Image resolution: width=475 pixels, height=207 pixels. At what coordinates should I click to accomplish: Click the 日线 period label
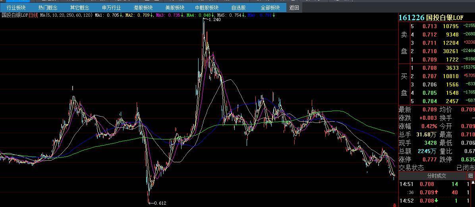point(33,15)
